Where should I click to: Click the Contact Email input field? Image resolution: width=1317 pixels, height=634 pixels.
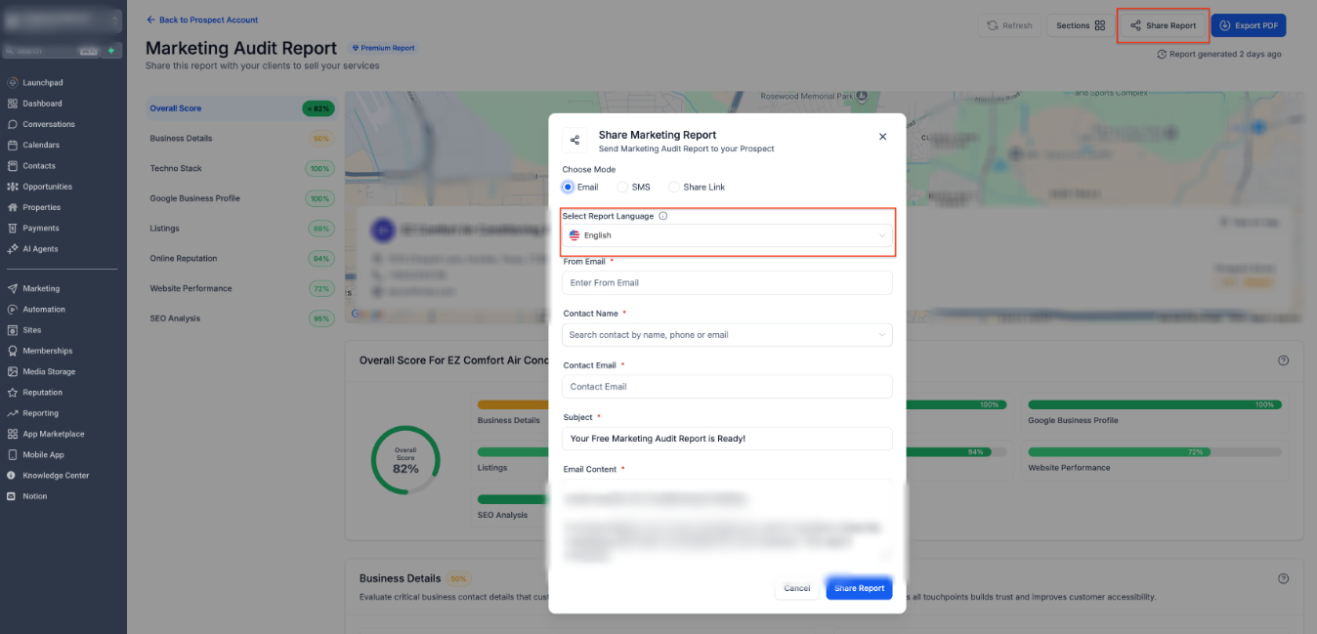coord(727,387)
